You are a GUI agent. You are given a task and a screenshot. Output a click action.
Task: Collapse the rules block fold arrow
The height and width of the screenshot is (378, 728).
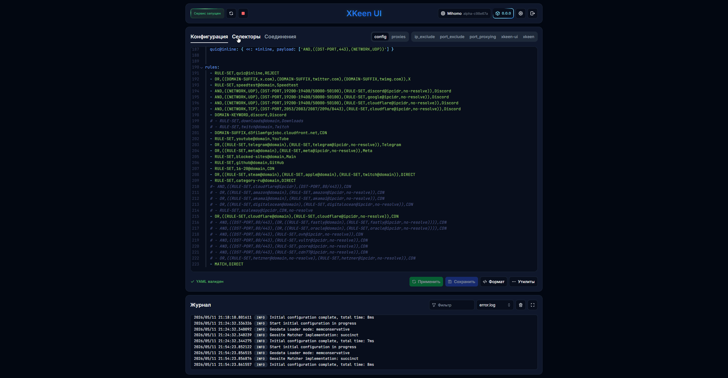coord(202,67)
